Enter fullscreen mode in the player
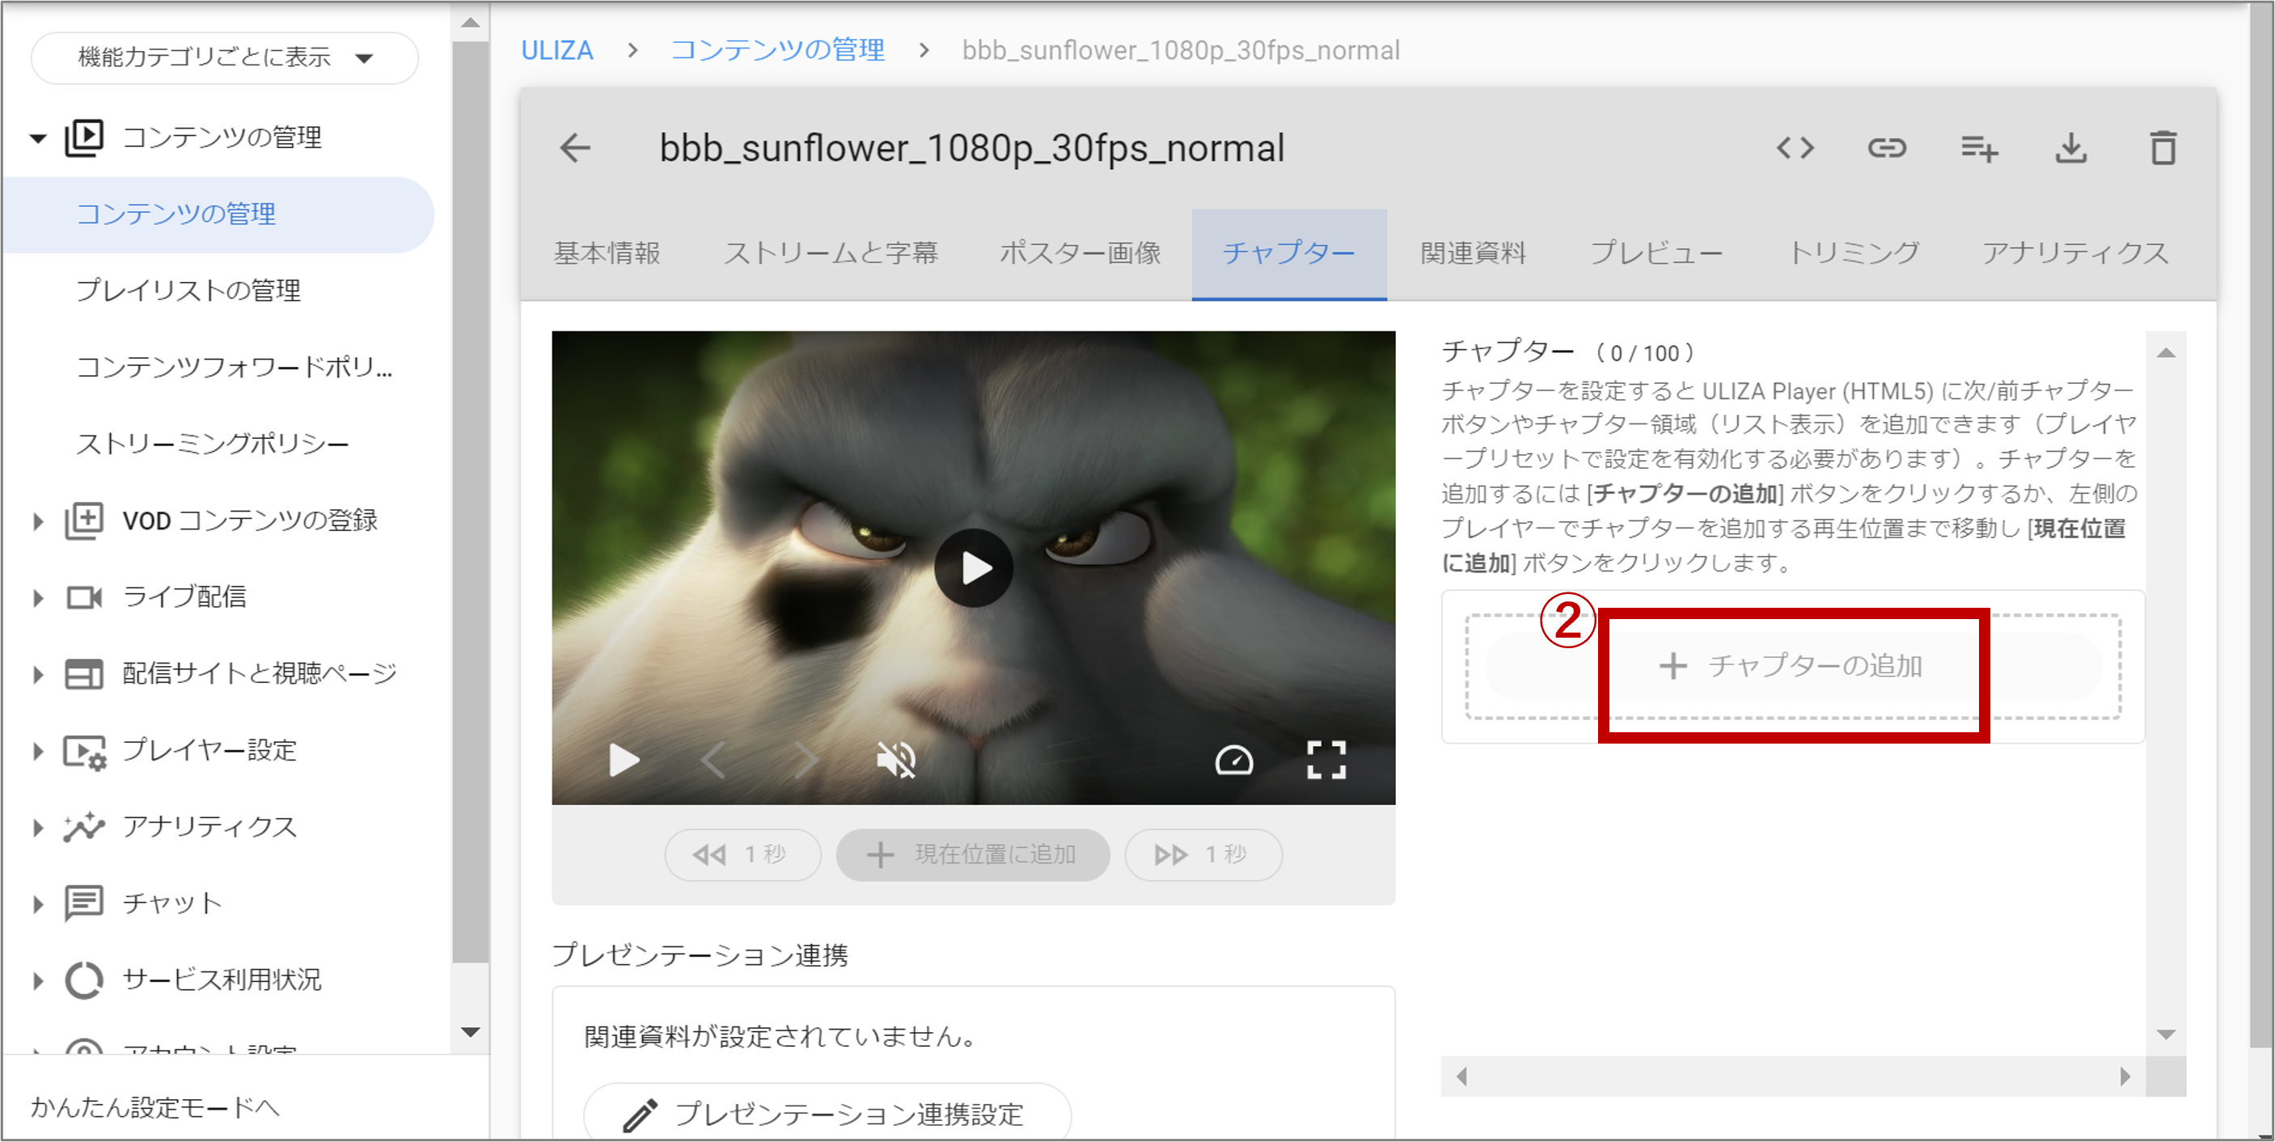The image size is (2275, 1142). (x=1326, y=759)
